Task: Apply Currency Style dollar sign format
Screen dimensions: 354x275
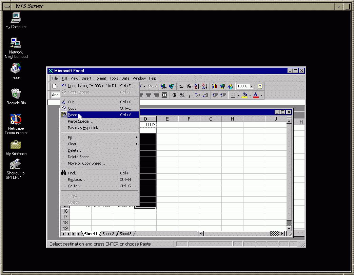Action: (x=174, y=95)
